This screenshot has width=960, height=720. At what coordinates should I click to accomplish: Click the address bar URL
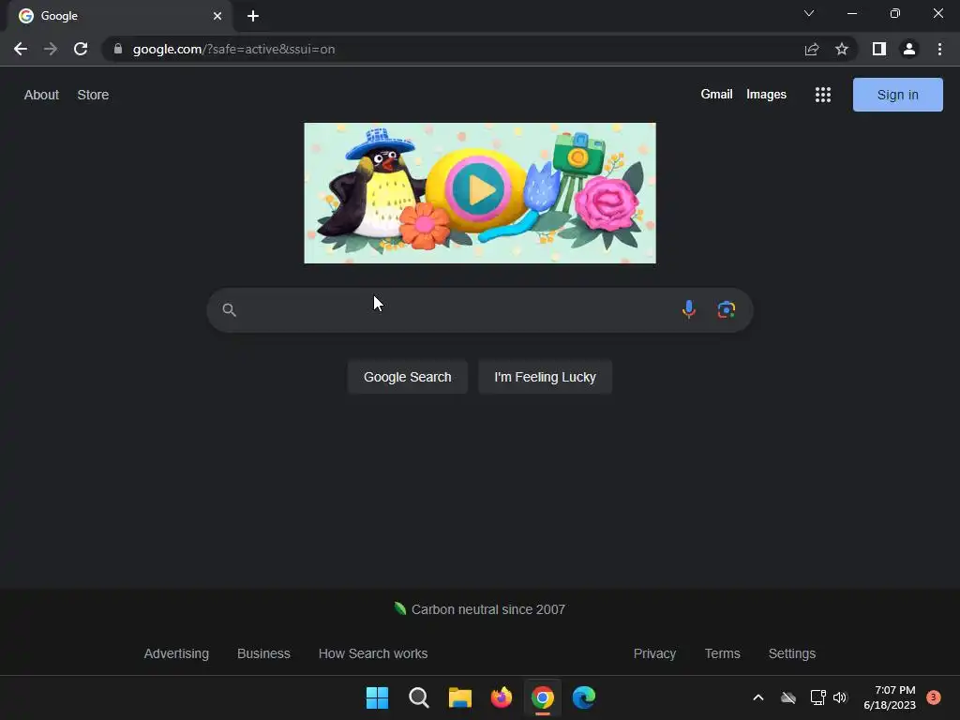point(233,49)
